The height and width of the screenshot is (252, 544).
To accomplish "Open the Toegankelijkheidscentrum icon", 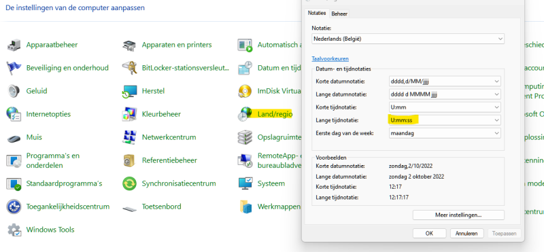I will (x=14, y=206).
